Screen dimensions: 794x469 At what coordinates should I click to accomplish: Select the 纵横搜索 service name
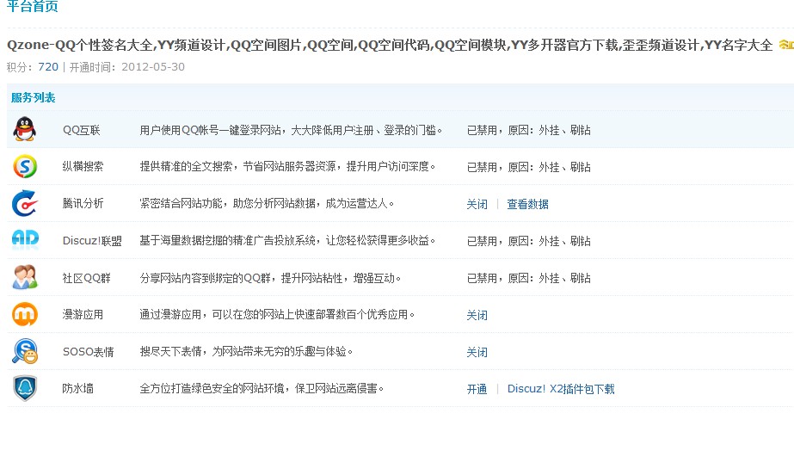tap(83, 166)
